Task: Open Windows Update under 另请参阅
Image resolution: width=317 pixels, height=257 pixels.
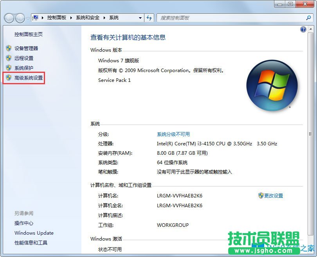Action: pyautogui.click(x=34, y=233)
